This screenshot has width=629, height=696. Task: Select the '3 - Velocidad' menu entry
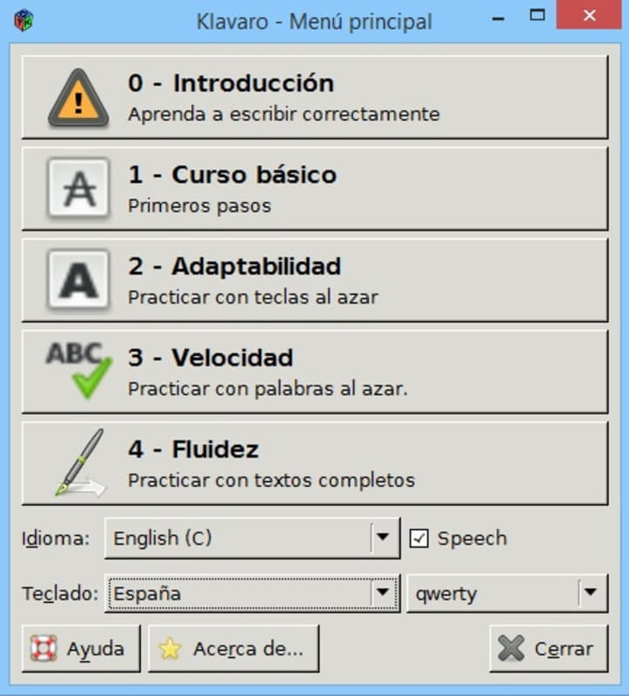(314, 371)
